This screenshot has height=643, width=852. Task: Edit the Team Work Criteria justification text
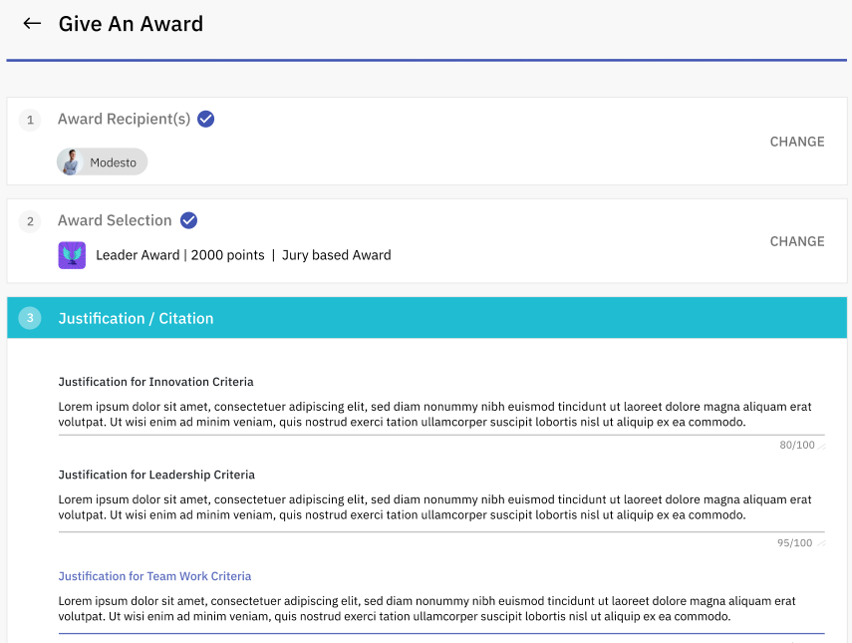pyautogui.click(x=441, y=609)
